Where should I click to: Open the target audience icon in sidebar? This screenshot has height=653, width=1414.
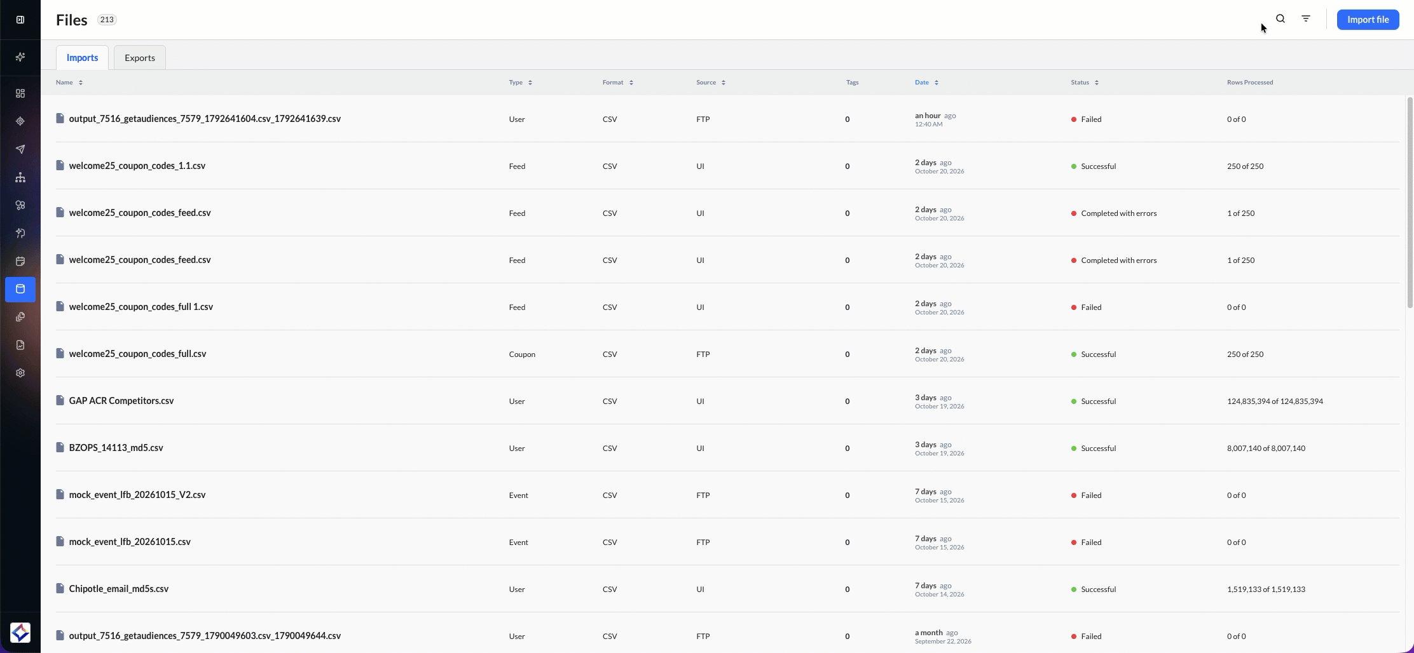point(20,121)
